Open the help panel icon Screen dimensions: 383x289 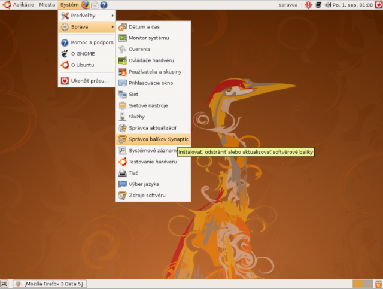click(104, 5)
